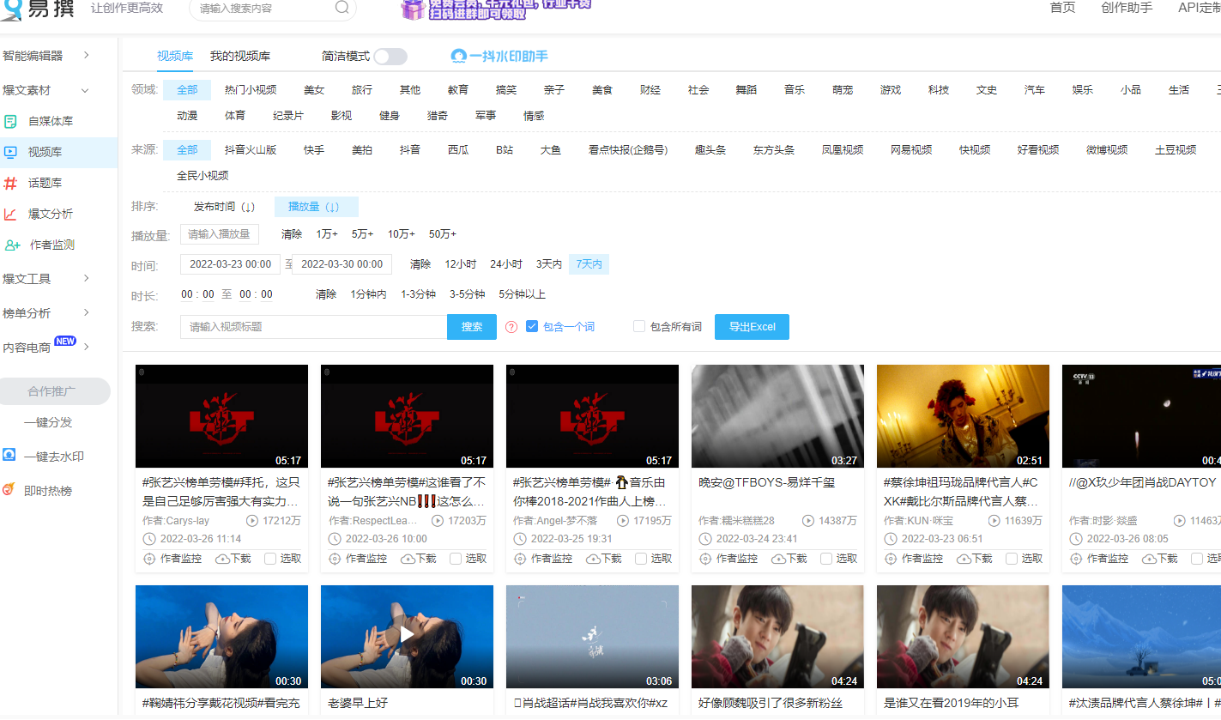1221x720 pixels.
Task: Go to 首页 in top navigation
Action: tap(1062, 8)
